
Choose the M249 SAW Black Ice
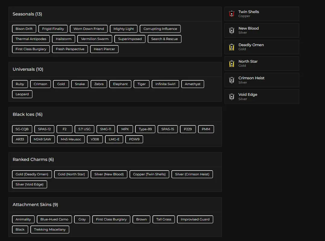pos(42,139)
